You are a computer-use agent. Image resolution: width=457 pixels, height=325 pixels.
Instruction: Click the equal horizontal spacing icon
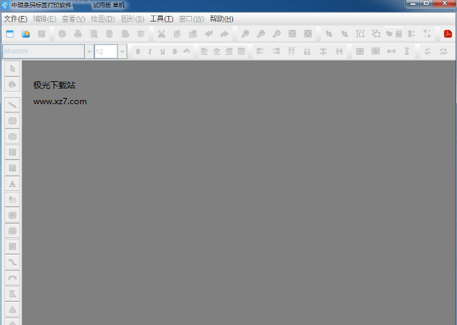[x=391, y=51]
